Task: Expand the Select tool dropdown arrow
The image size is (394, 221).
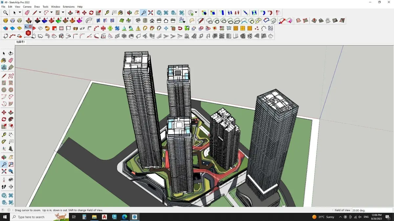Action: [x=20, y=13]
